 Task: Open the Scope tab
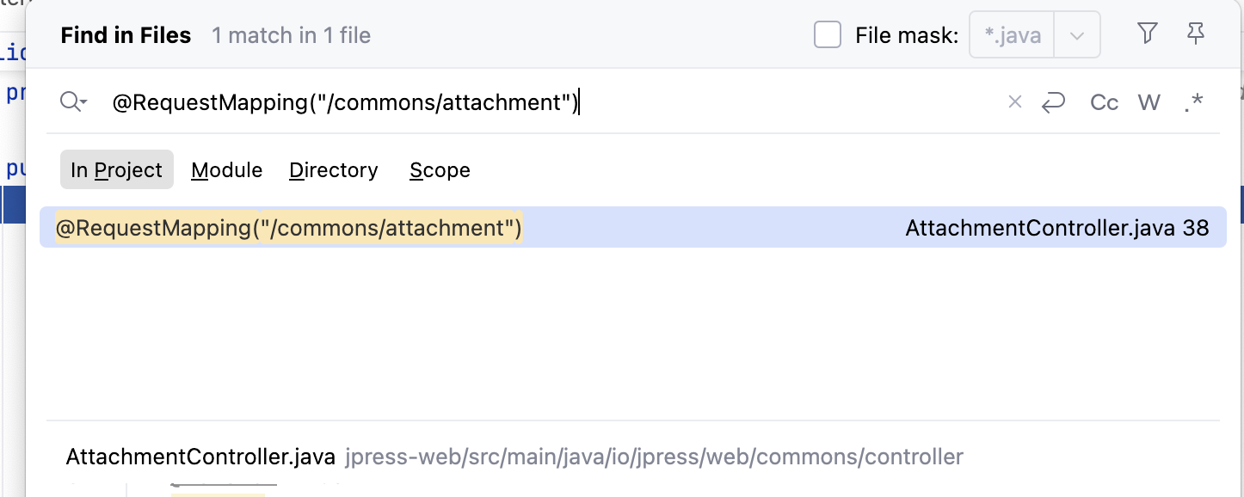440,170
